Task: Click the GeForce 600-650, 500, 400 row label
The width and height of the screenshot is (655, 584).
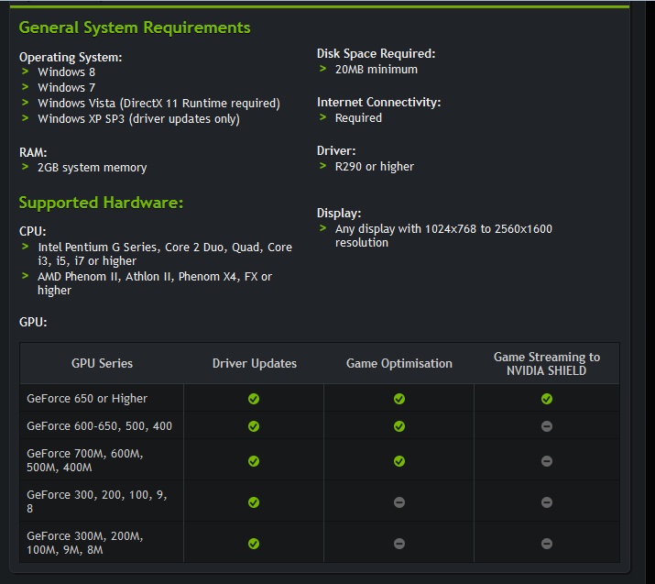Action: coord(100,426)
